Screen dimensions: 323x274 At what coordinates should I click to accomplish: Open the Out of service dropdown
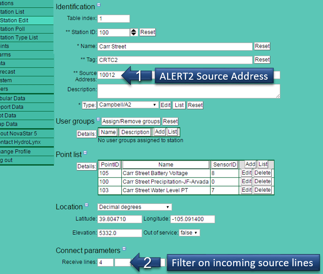[190, 233]
